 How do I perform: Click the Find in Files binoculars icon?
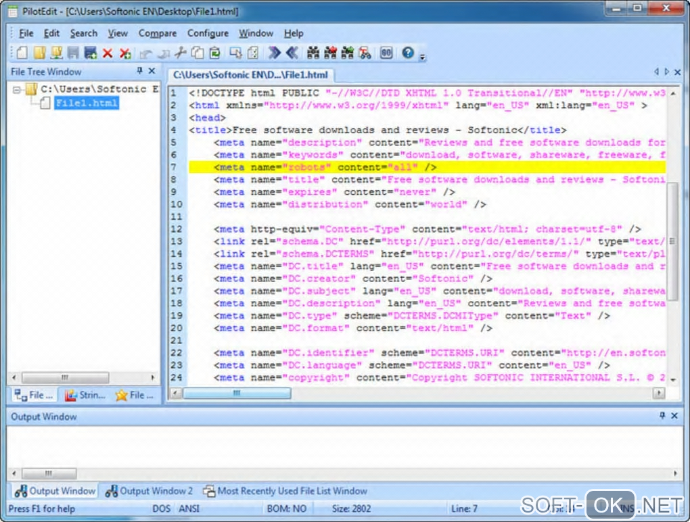click(x=365, y=53)
